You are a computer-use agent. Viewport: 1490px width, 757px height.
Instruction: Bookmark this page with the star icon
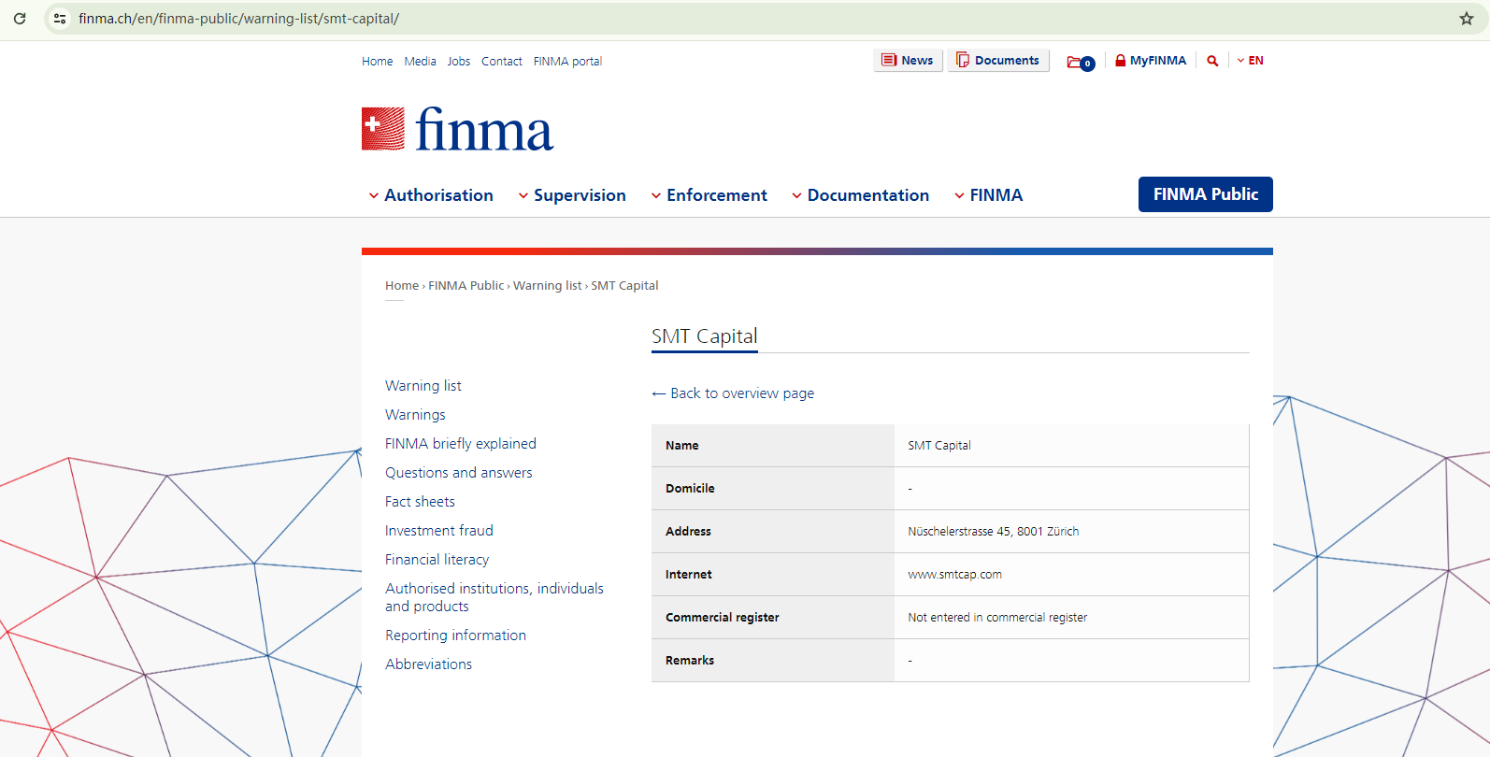1467,19
